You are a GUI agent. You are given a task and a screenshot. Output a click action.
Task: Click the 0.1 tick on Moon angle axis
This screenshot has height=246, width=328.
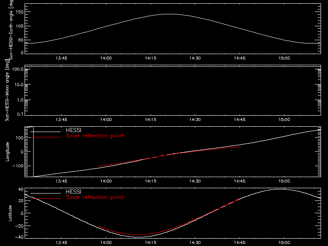(20, 114)
